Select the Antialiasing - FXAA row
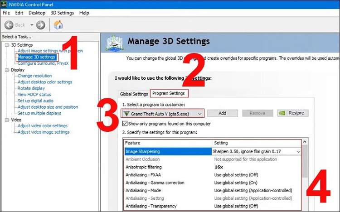The width and height of the screenshot is (340, 212). 213,175
